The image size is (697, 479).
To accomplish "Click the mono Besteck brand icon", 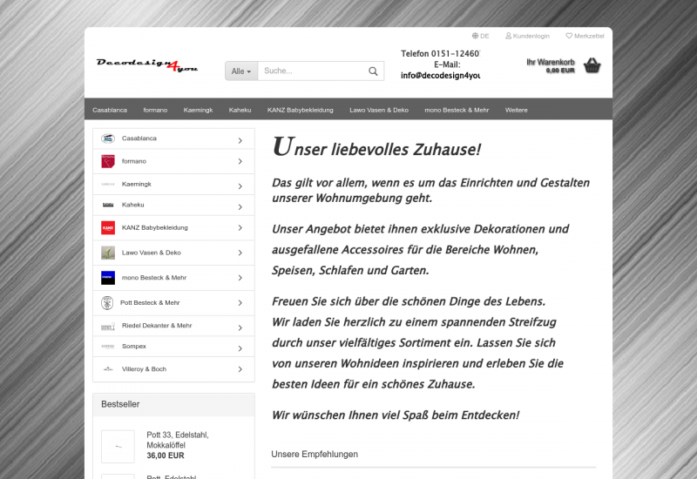I will pos(108,278).
